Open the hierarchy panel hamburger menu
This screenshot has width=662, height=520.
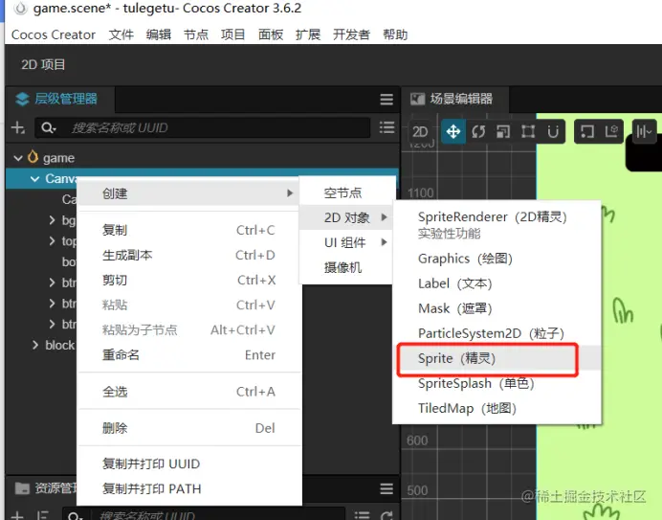pos(386,100)
